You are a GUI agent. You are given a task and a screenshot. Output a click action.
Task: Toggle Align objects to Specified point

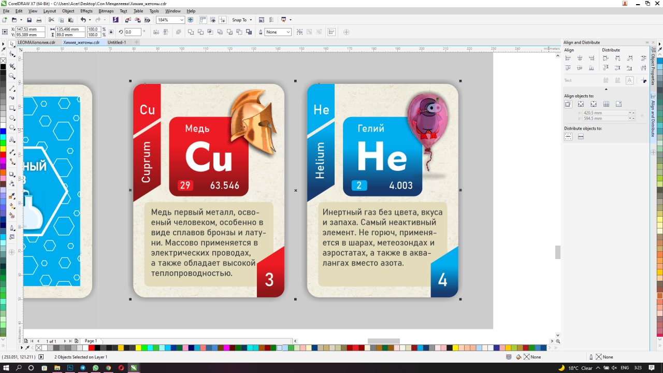(618, 104)
